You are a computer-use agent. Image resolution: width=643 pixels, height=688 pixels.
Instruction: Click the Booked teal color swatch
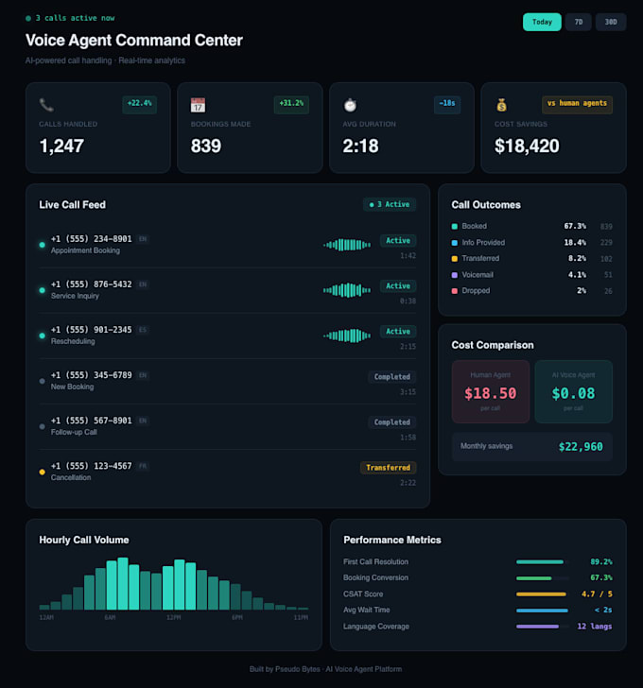pos(455,227)
